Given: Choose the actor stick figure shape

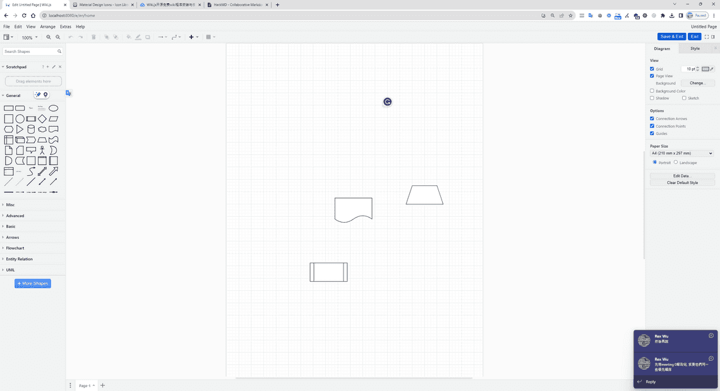Looking at the screenshot, I should click(x=42, y=150).
